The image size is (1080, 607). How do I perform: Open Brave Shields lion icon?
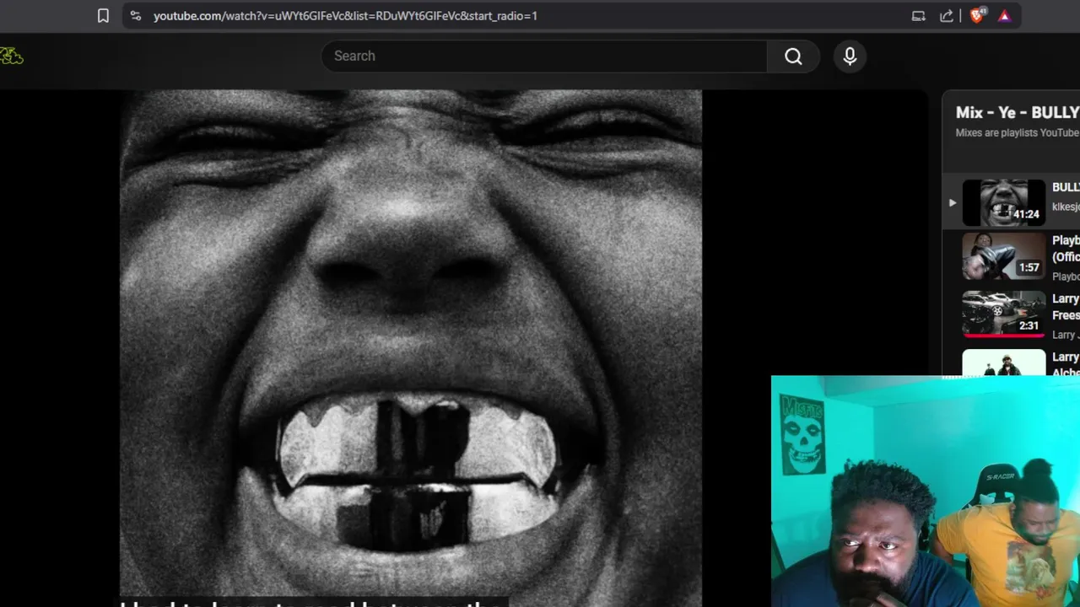point(977,15)
